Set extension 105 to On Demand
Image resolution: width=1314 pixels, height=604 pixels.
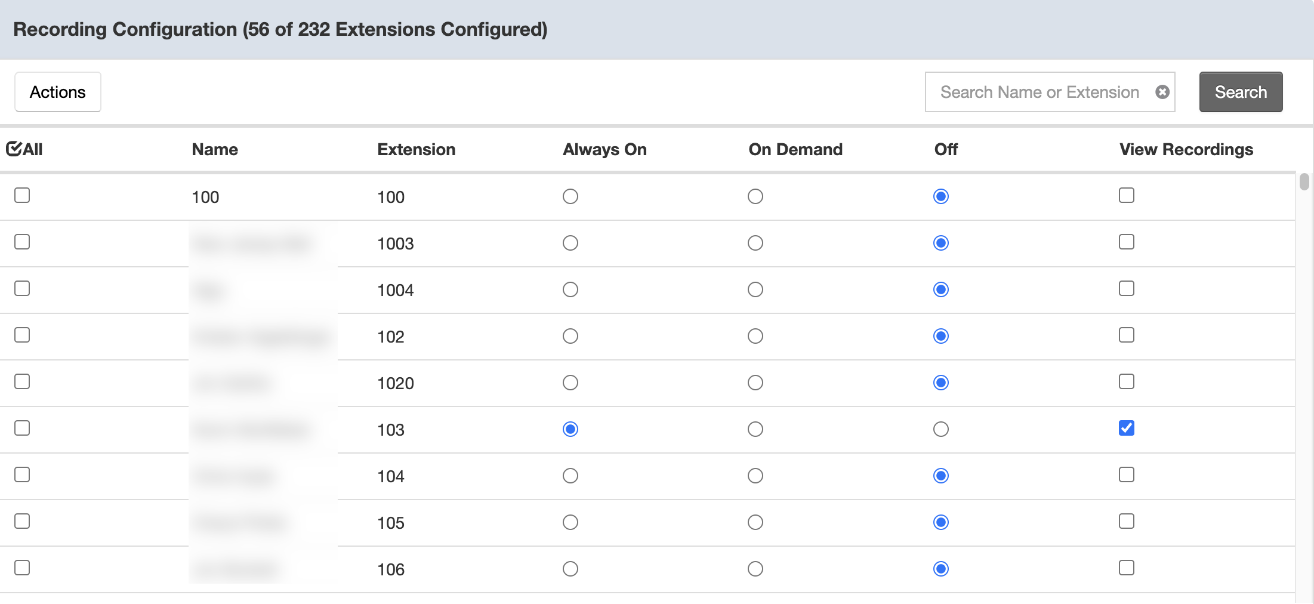tap(755, 522)
